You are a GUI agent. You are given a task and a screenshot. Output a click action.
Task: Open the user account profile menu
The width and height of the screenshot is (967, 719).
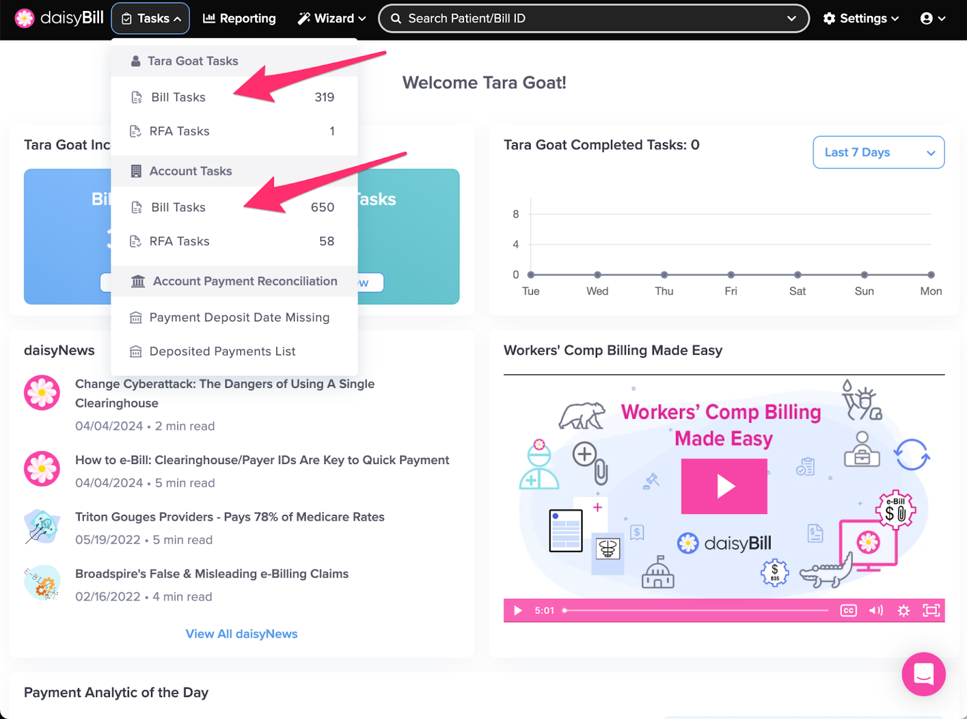coord(933,19)
